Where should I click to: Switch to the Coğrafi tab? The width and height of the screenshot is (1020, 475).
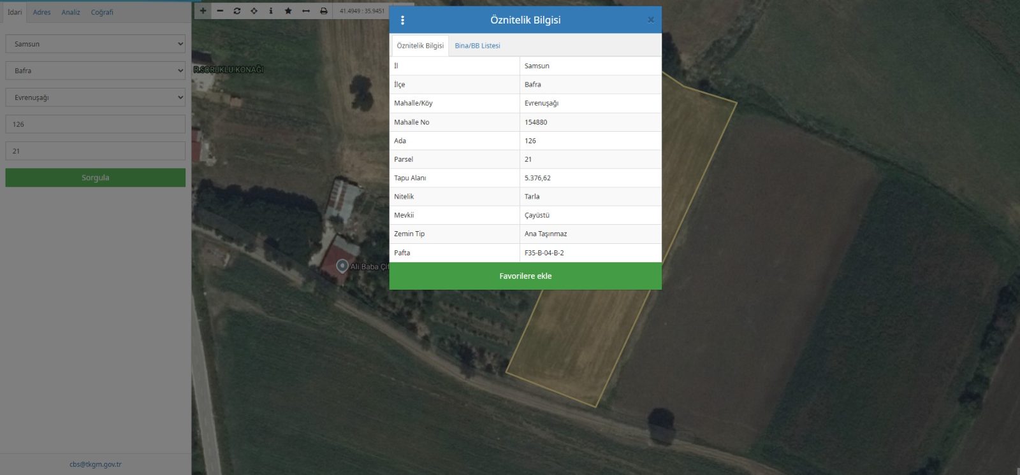102,12
